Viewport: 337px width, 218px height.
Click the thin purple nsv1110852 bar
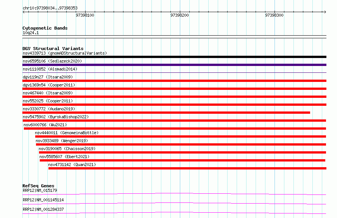click(x=174, y=72)
